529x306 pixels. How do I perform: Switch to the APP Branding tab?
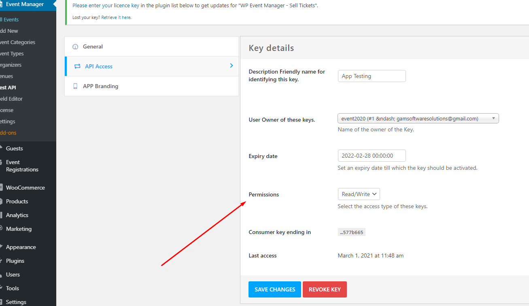(x=101, y=86)
